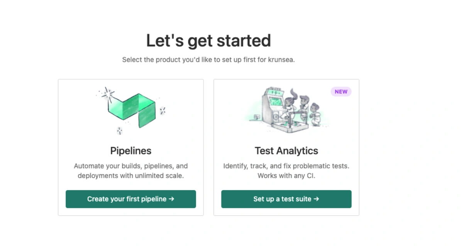Set up a test suite

coord(286,199)
